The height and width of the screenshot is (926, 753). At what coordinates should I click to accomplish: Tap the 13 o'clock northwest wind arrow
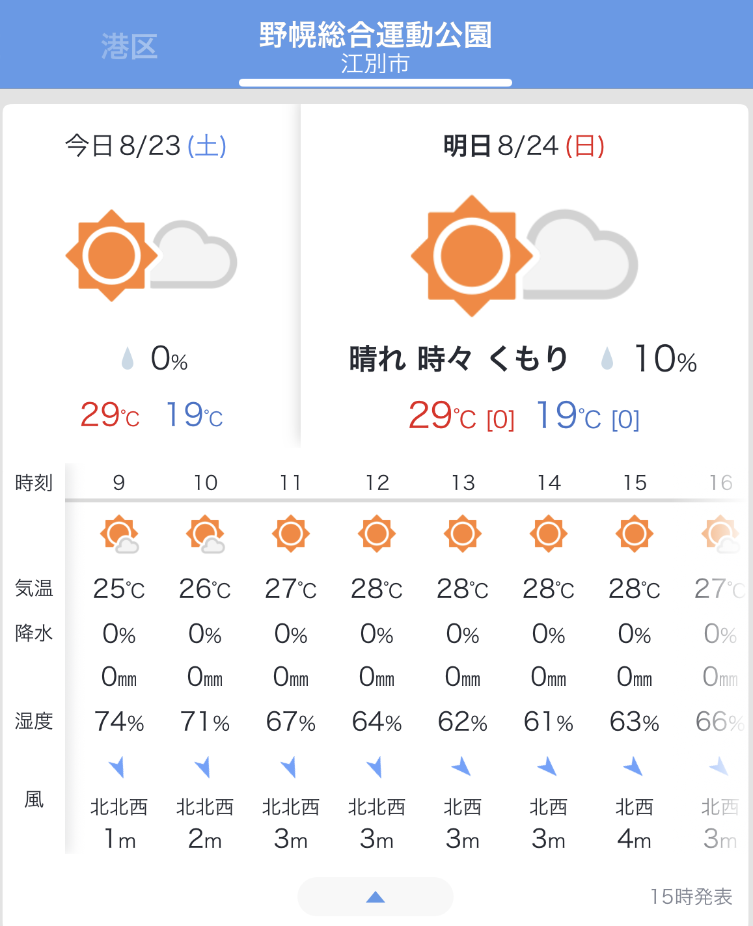tap(461, 767)
